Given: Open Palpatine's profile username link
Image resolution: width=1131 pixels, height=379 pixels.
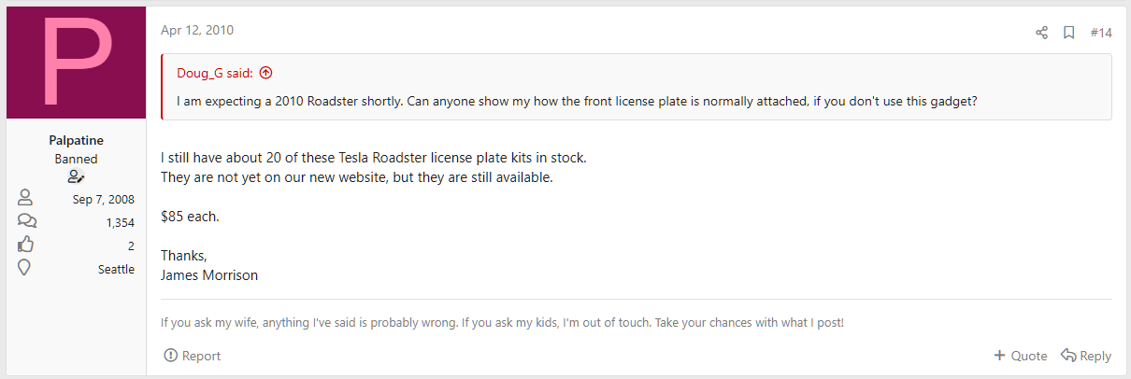Looking at the screenshot, I should click(76, 140).
